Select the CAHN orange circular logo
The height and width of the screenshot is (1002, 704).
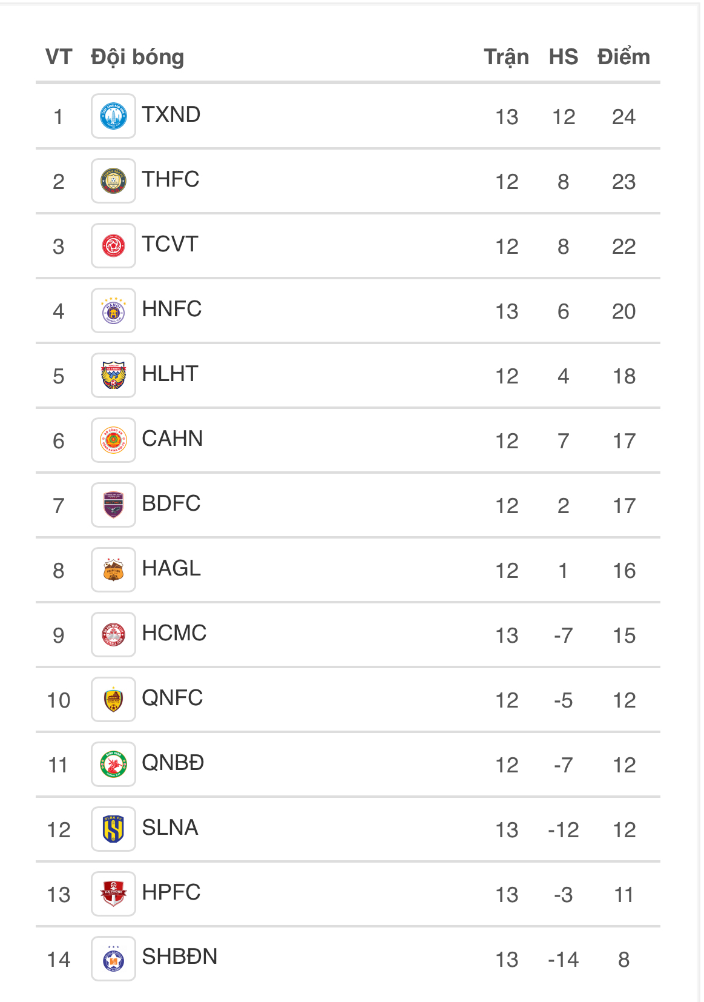113,440
